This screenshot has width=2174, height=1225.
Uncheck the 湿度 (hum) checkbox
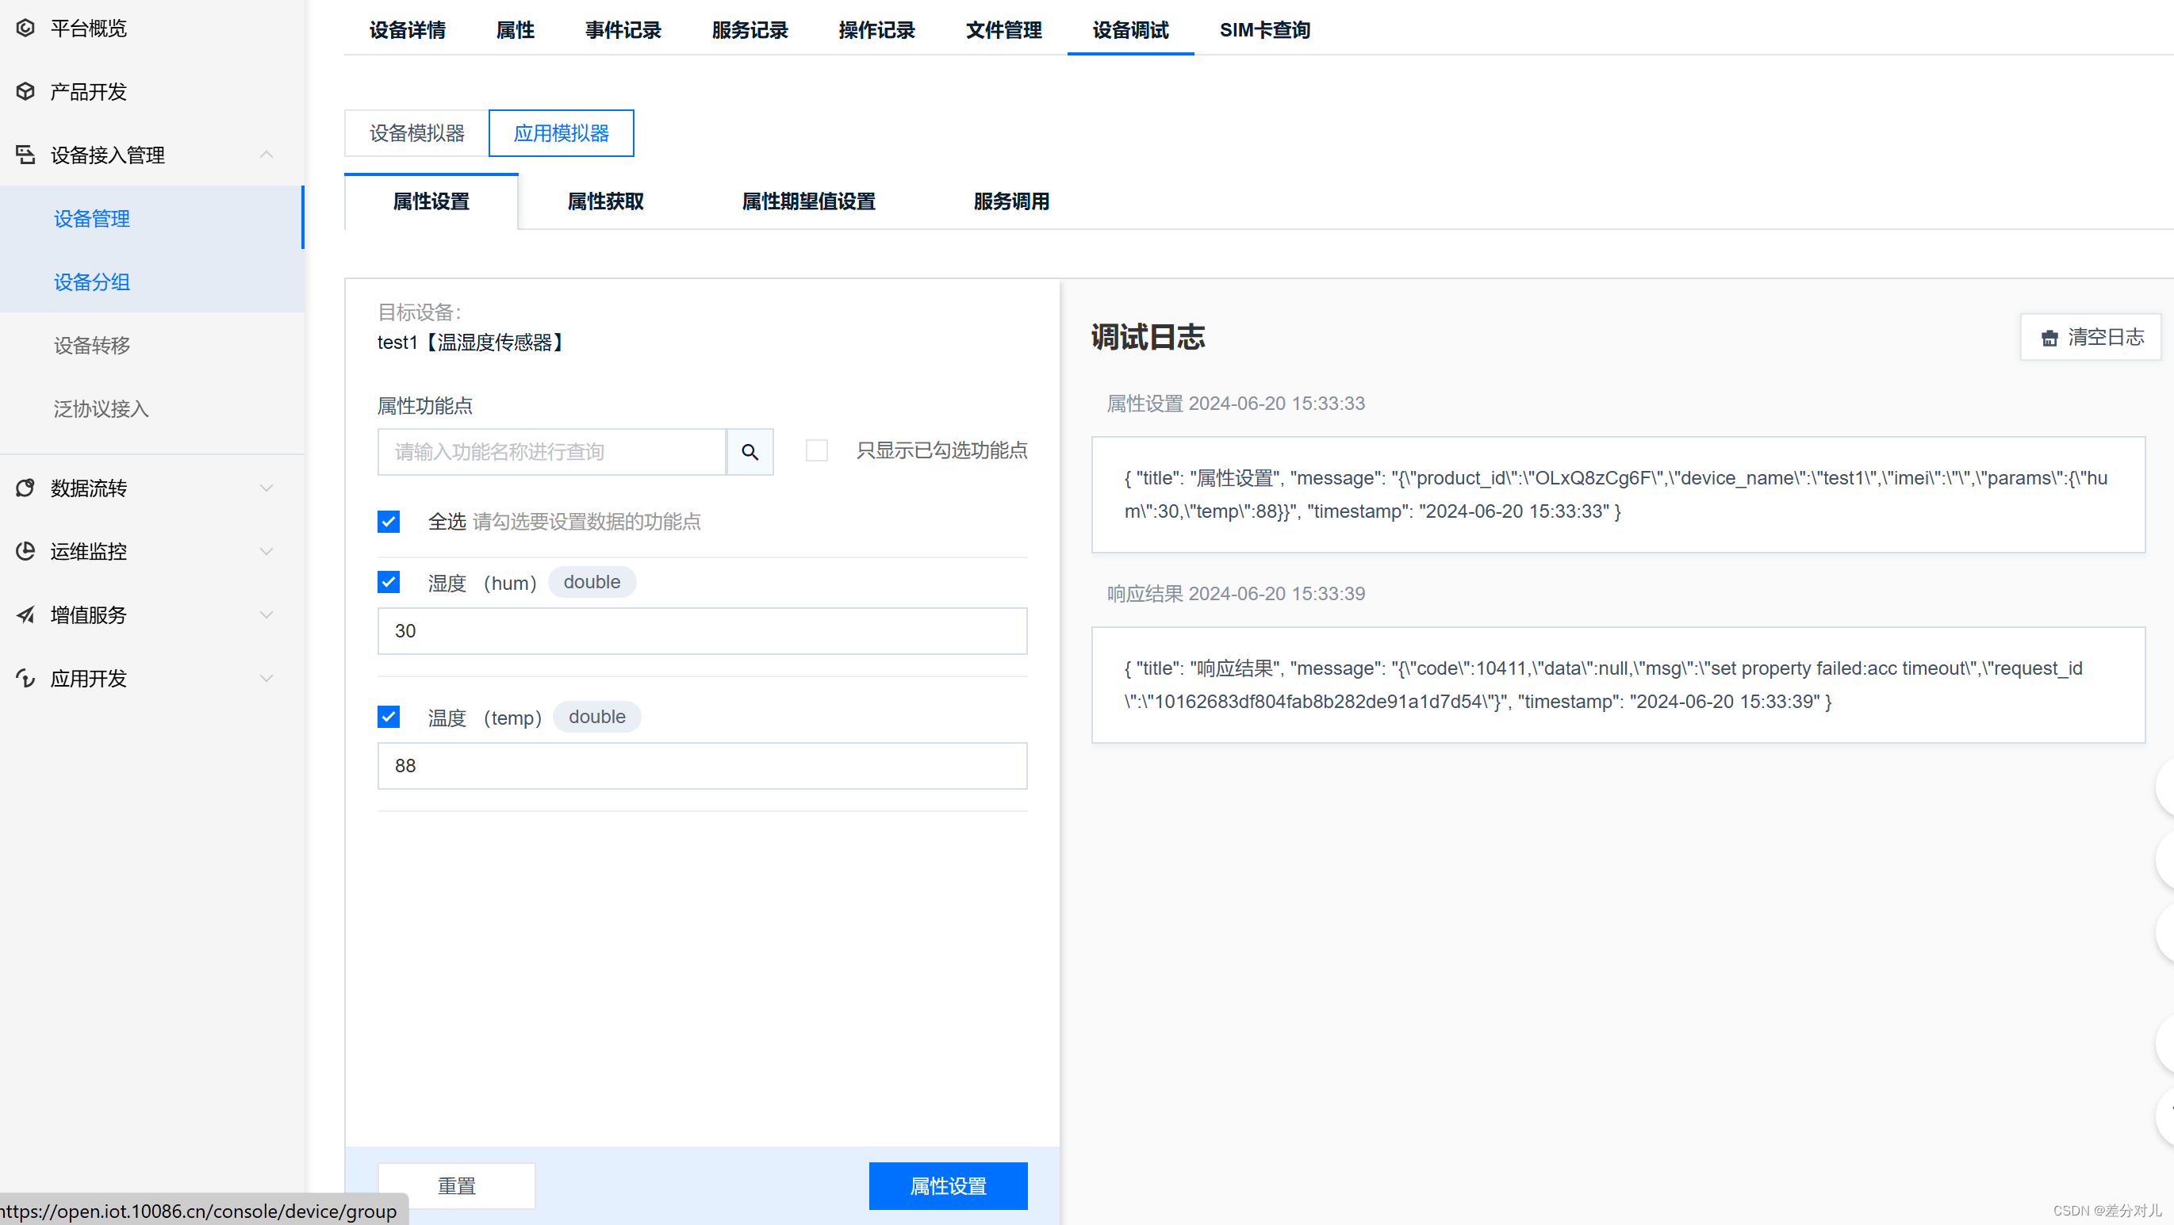(x=388, y=582)
